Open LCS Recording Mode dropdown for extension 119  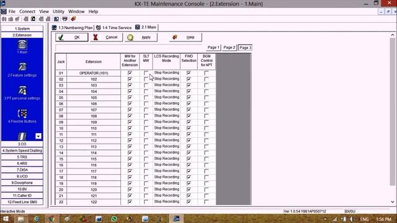click(167, 183)
